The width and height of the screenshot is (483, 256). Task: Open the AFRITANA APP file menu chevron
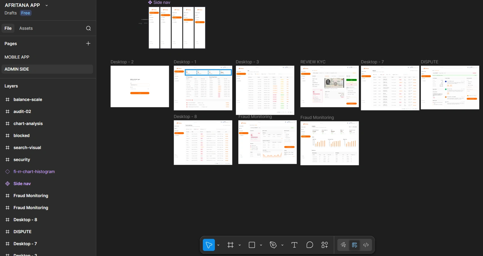(47, 5)
